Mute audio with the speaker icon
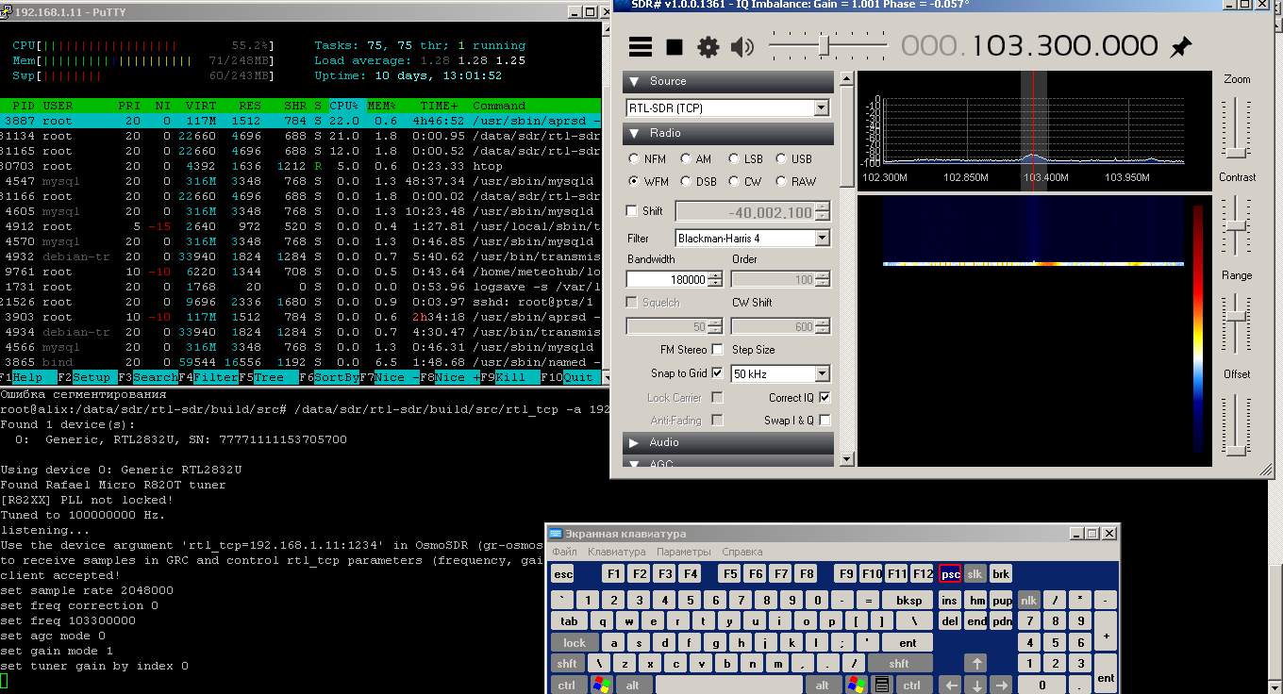Screen dimensions: 1283x694 742,46
